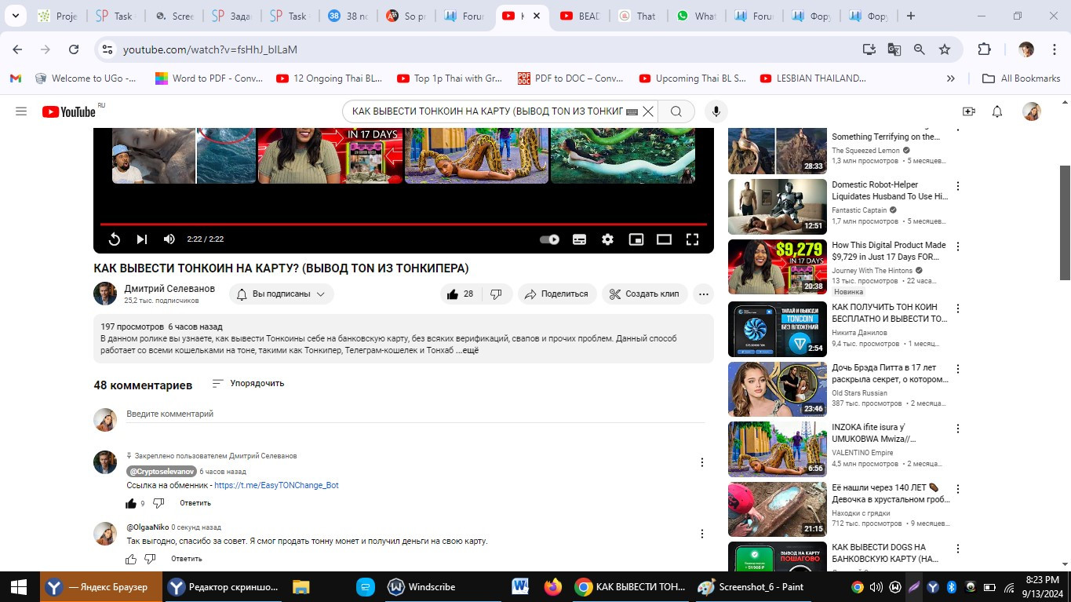The image size is (1071, 602).
Task: Open the $9,279 in 17 days thumbnail
Action: tap(778, 267)
